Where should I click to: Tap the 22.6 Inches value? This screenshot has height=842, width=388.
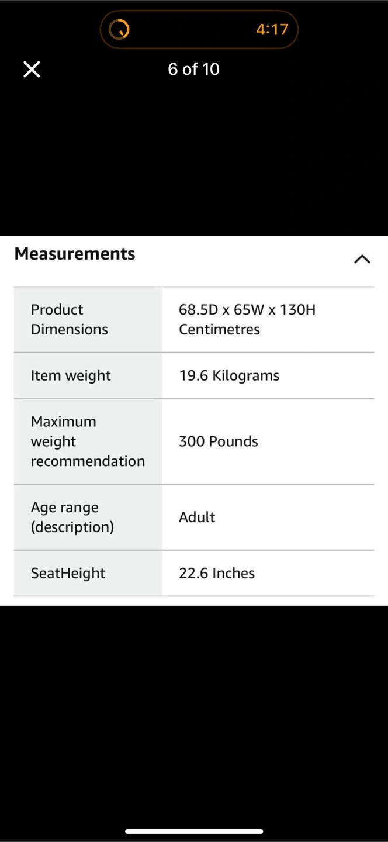(217, 573)
